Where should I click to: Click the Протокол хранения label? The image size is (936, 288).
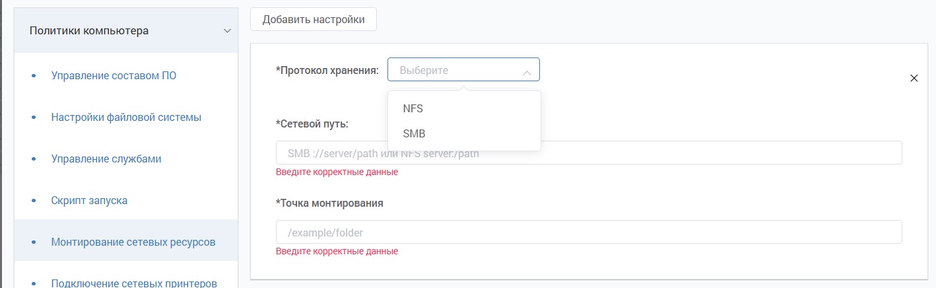click(327, 70)
